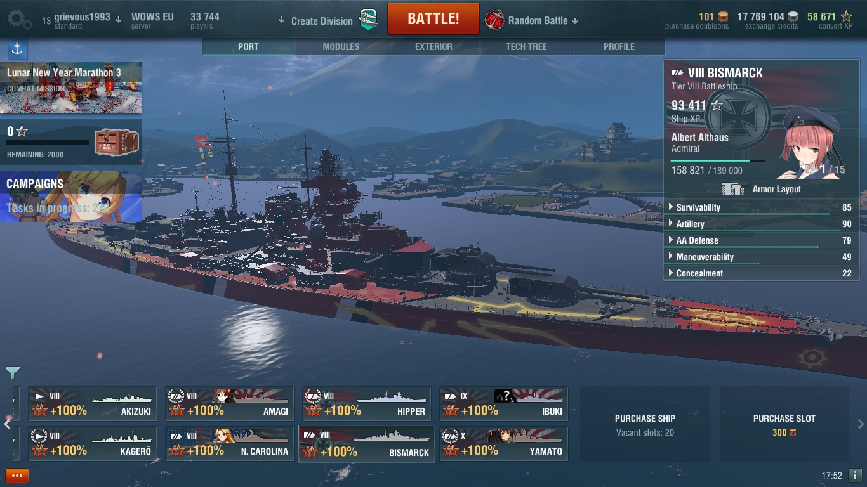Open the Lunar New Year Marathon 3 mission

pos(70,88)
